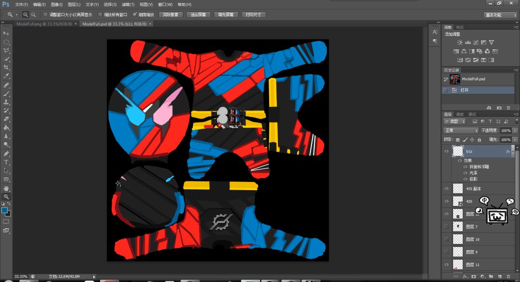This screenshot has height=282, width=520.
Task: Delete current history state
Action: click(508, 108)
